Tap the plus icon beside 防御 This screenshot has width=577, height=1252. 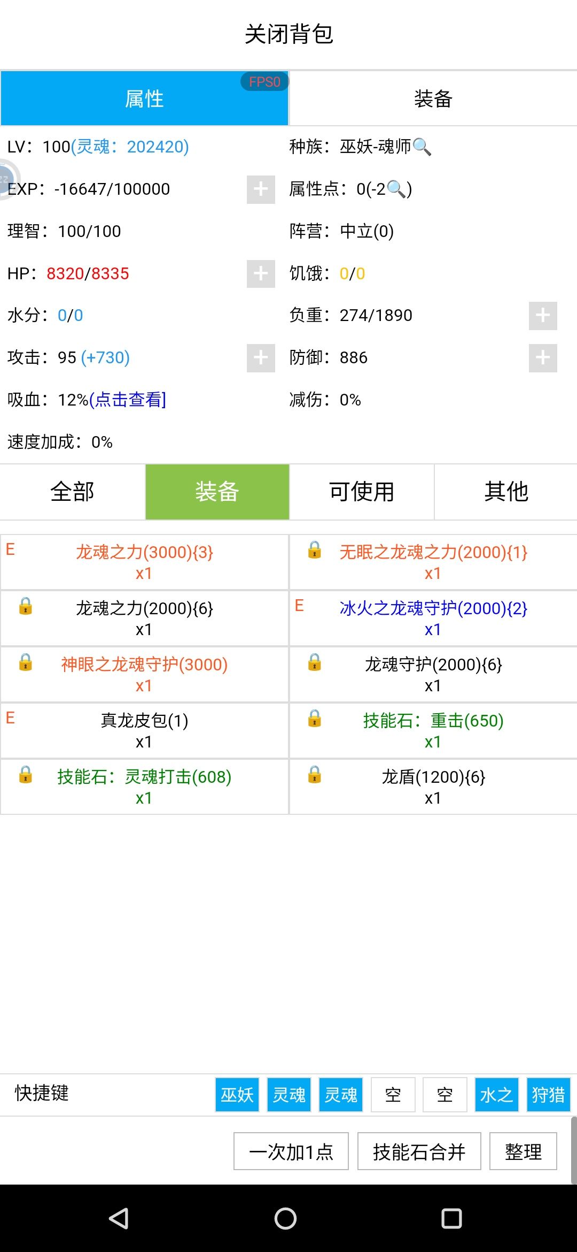543,358
